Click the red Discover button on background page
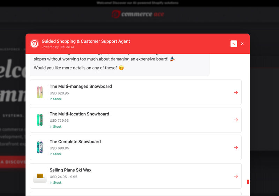 tap(13, 162)
